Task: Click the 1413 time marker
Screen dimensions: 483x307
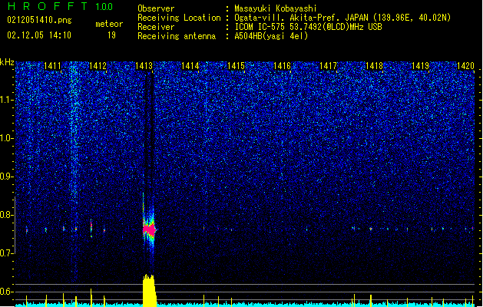Action: click(144, 66)
